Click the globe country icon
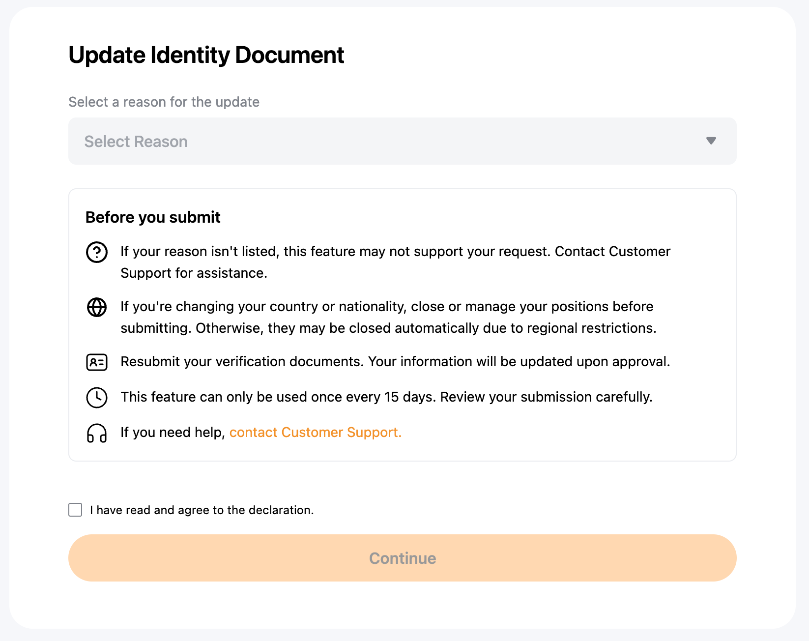Screen dimensions: 809x641 coord(97,307)
